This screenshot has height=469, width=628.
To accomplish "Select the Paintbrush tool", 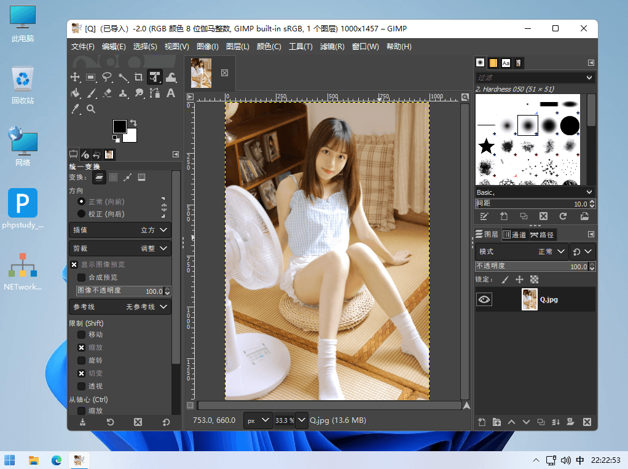I will click(91, 93).
